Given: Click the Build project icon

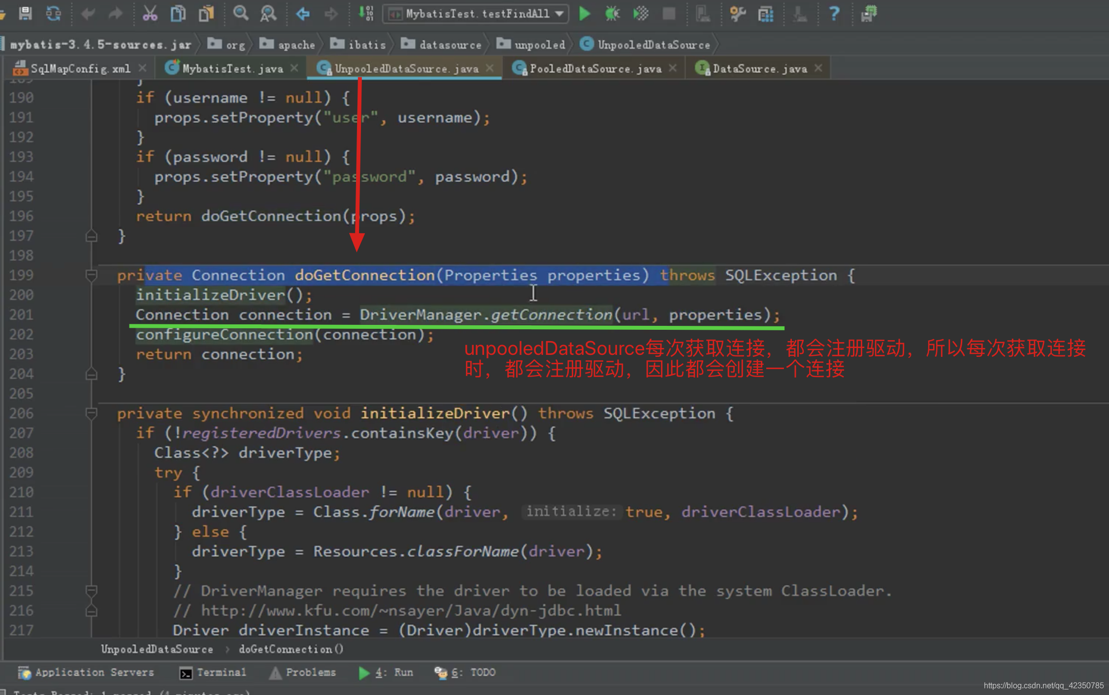Looking at the screenshot, I should [366, 13].
